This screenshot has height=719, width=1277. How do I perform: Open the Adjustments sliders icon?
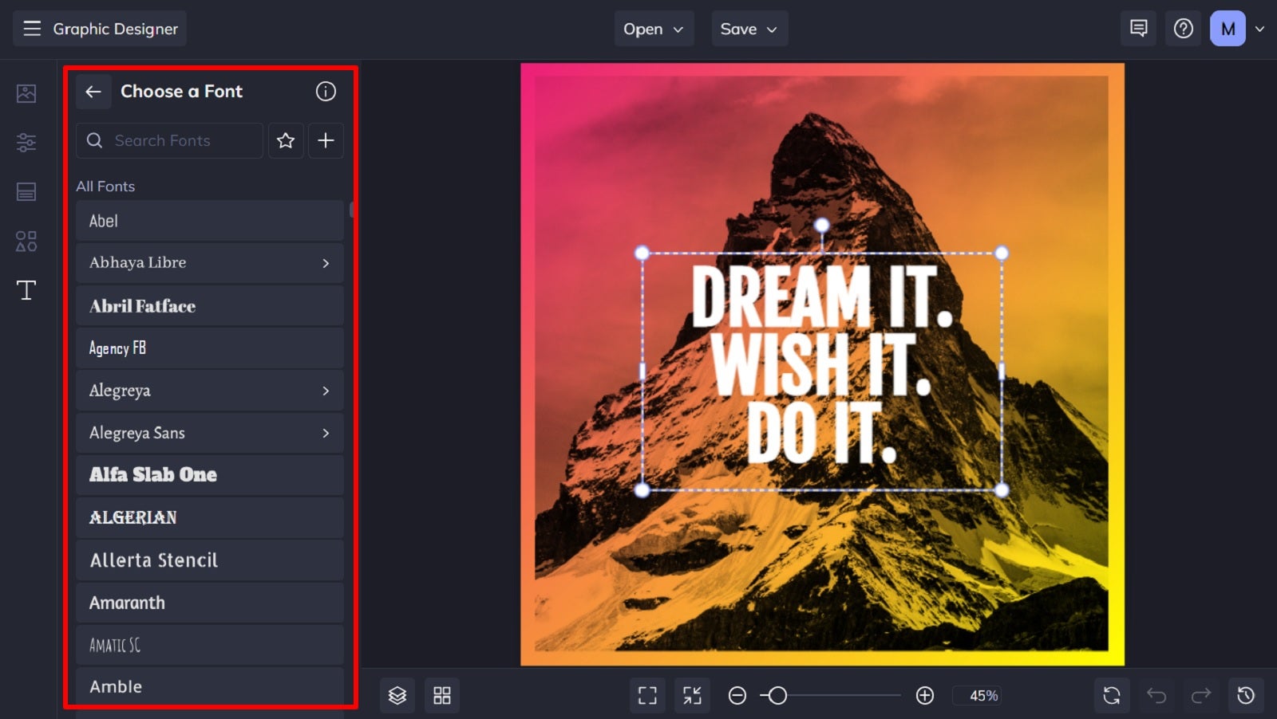click(26, 143)
